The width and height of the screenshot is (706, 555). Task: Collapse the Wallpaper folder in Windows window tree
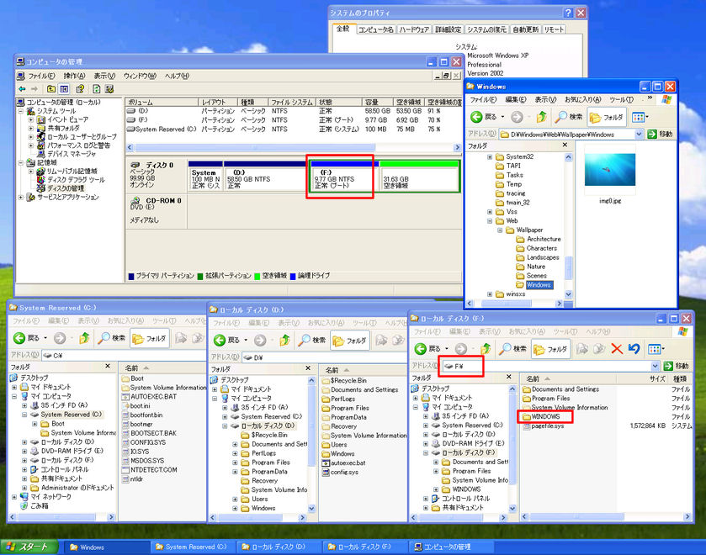pyautogui.click(x=500, y=230)
